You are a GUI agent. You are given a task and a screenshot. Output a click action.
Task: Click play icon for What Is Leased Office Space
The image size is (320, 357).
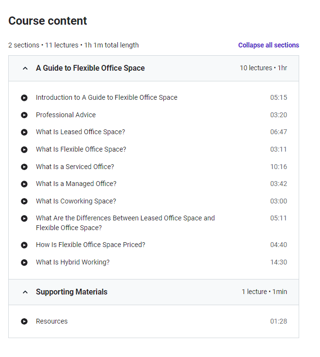[24, 132]
